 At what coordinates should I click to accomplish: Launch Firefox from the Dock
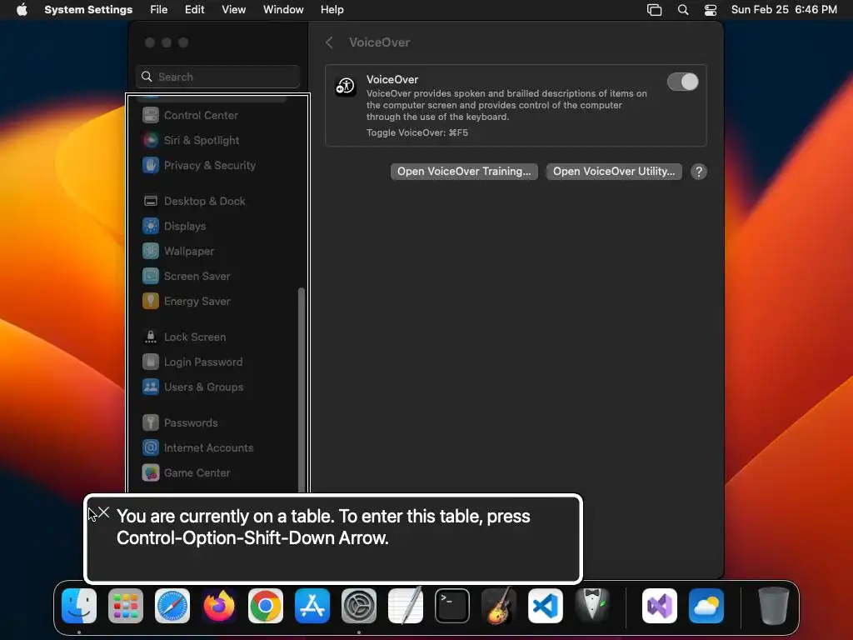coord(219,607)
